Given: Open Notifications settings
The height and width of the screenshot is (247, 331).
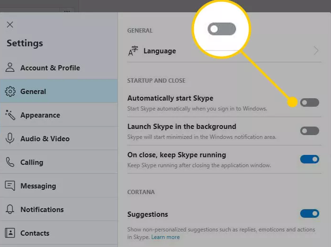Looking at the screenshot, I should point(59,209).
